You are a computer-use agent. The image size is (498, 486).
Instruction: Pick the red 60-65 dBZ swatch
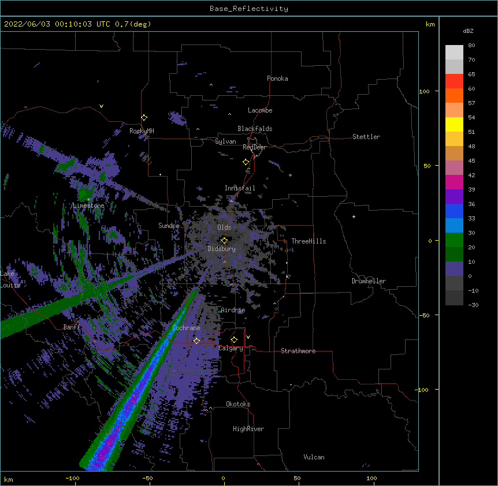coord(454,81)
